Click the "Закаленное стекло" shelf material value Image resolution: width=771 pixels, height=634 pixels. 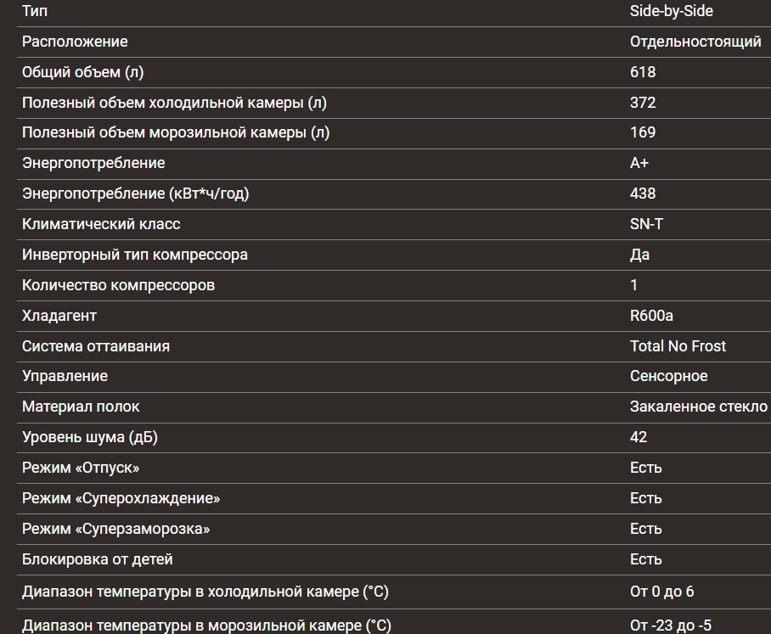pos(698,407)
